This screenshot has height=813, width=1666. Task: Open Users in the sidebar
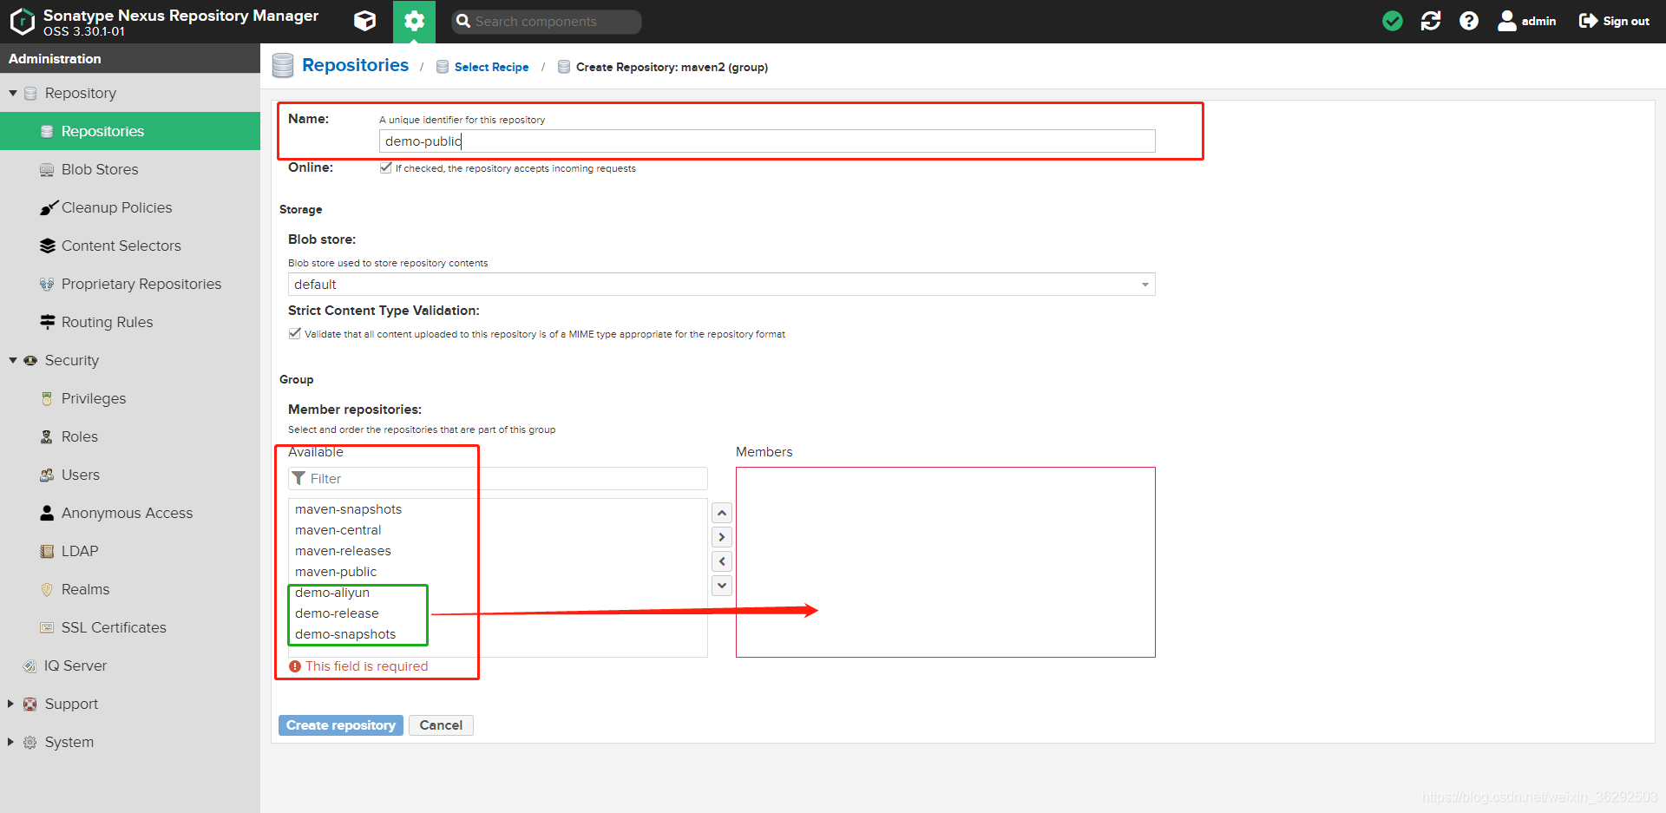pyautogui.click(x=130, y=475)
